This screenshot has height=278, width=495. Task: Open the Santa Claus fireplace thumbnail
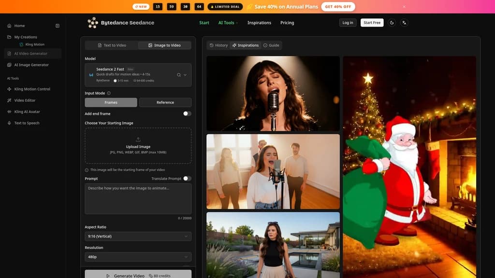pyautogui.click(x=409, y=167)
